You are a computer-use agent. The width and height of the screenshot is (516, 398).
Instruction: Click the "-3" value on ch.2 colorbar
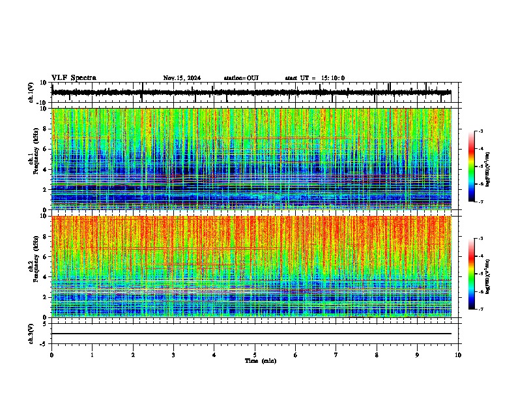pyautogui.click(x=481, y=239)
